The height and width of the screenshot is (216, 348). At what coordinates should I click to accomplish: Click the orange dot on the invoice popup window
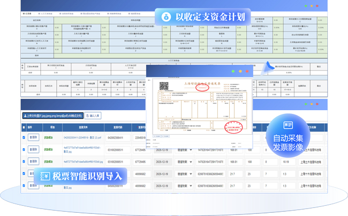coord(240,71)
